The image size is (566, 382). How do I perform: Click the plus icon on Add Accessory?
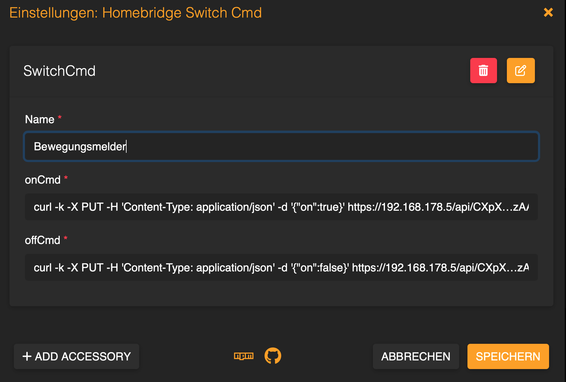click(27, 356)
